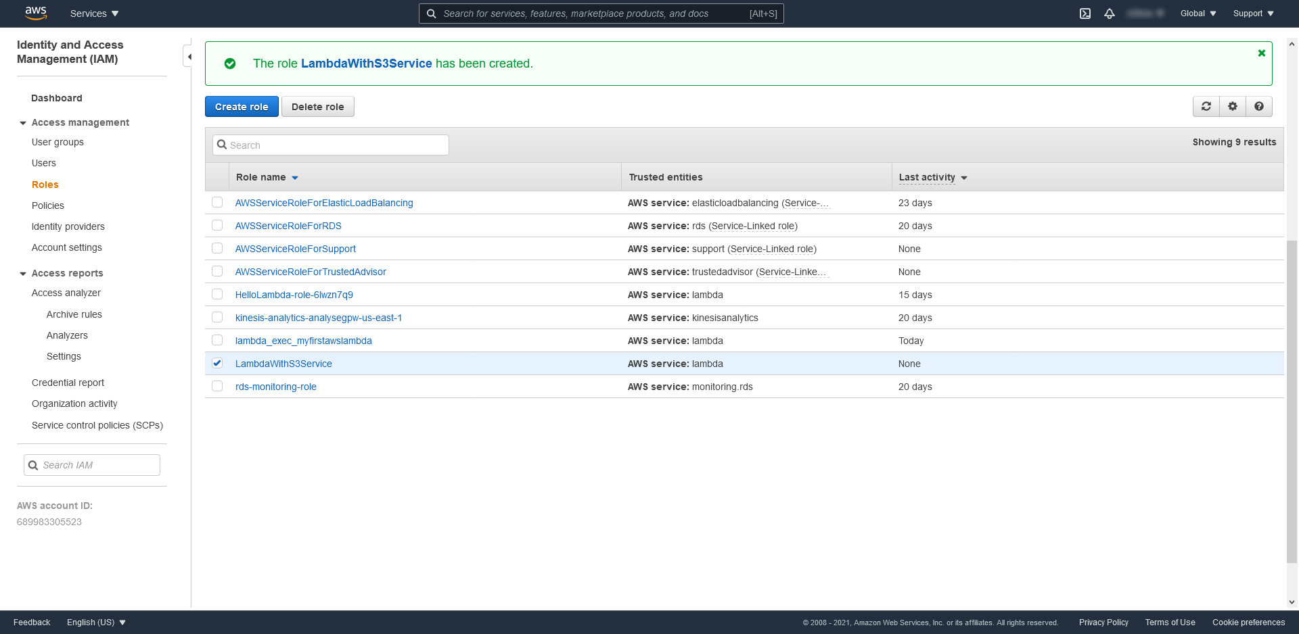This screenshot has height=634, width=1299.
Task: Click the Feedback link in footer
Action: pyautogui.click(x=32, y=623)
